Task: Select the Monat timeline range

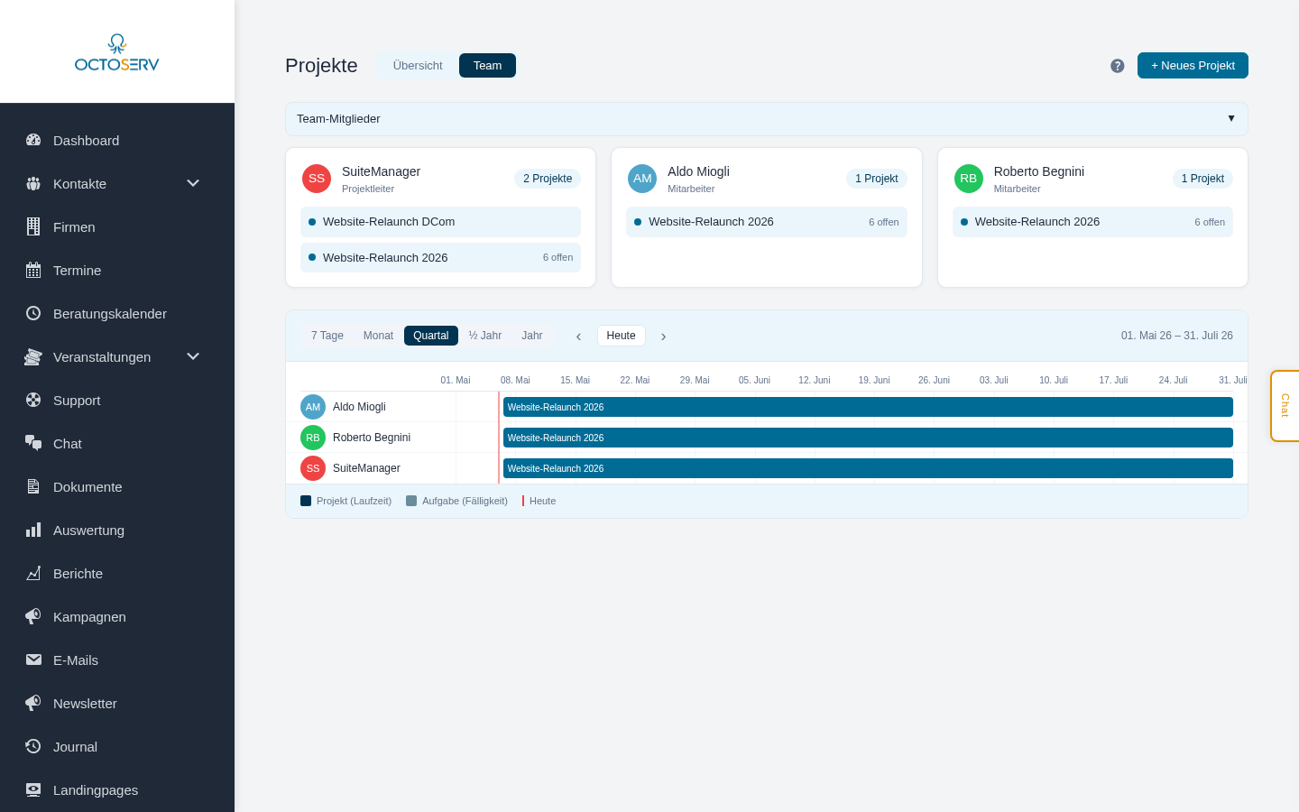Action: coord(378,336)
